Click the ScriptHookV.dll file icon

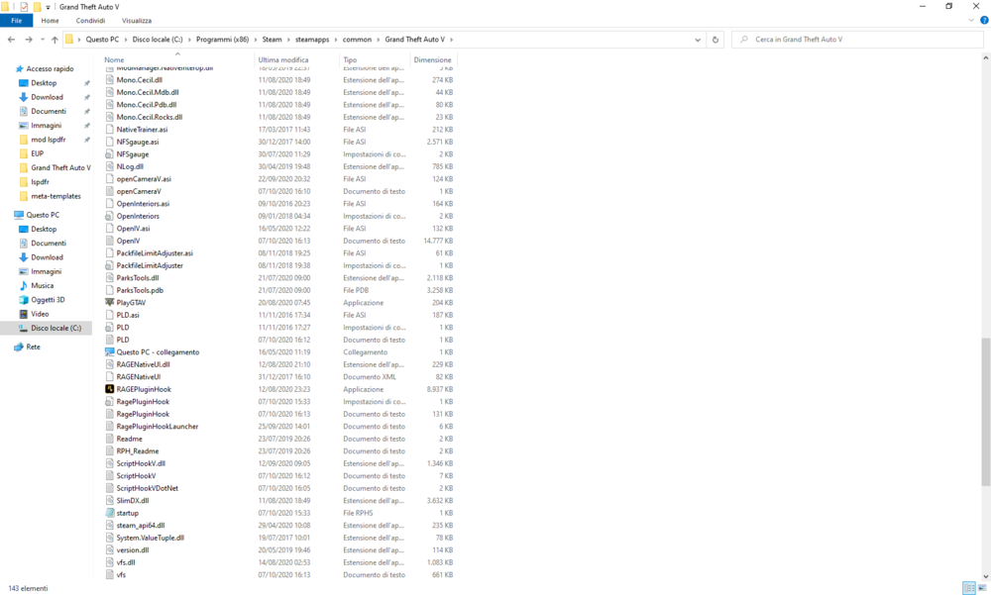point(109,463)
